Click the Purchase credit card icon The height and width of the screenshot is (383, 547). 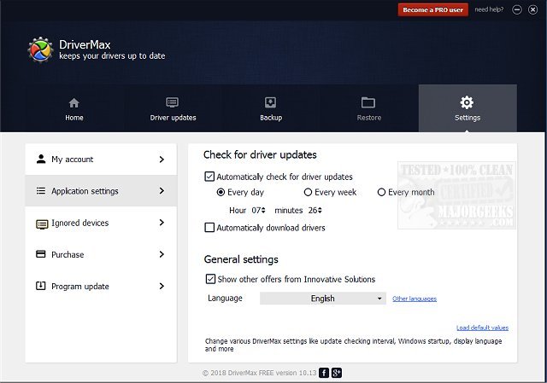tap(41, 254)
